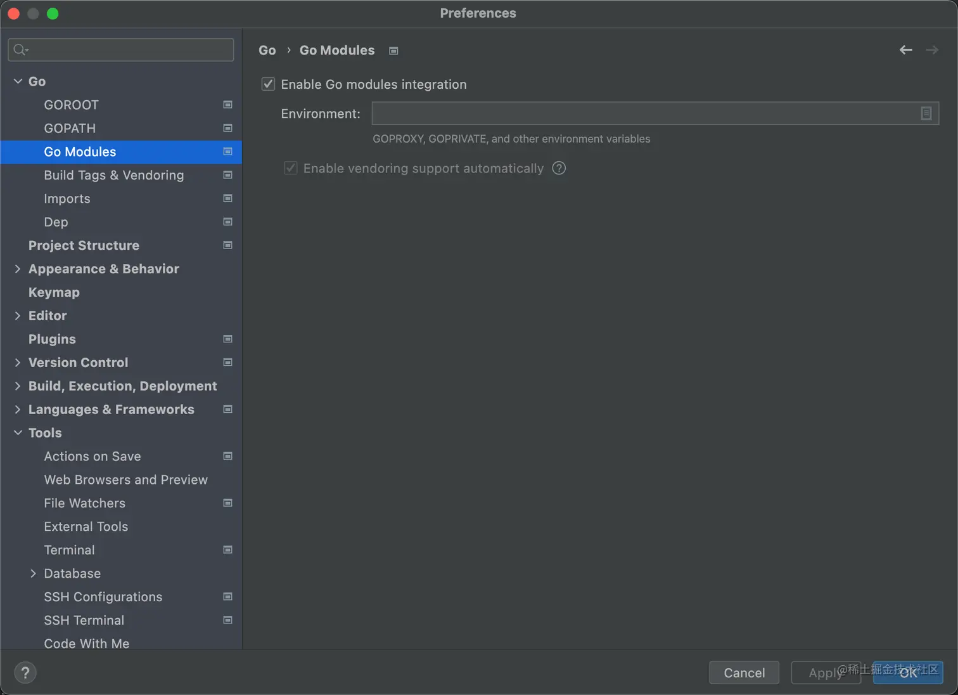Screen dimensions: 958x695
Task: Select Build Tags & Vendoring settings page
Action: 113,175
